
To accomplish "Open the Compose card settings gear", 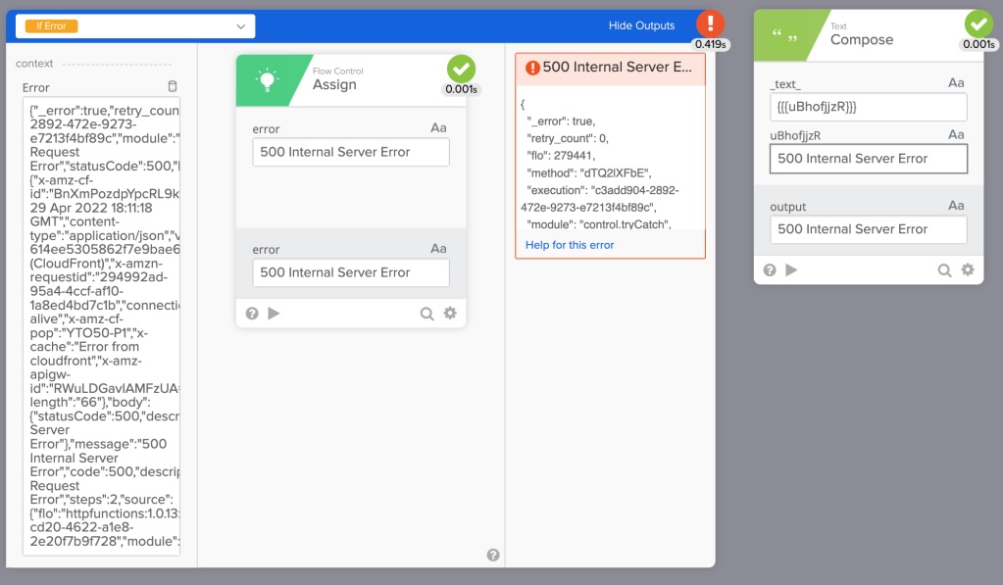I will tap(967, 269).
